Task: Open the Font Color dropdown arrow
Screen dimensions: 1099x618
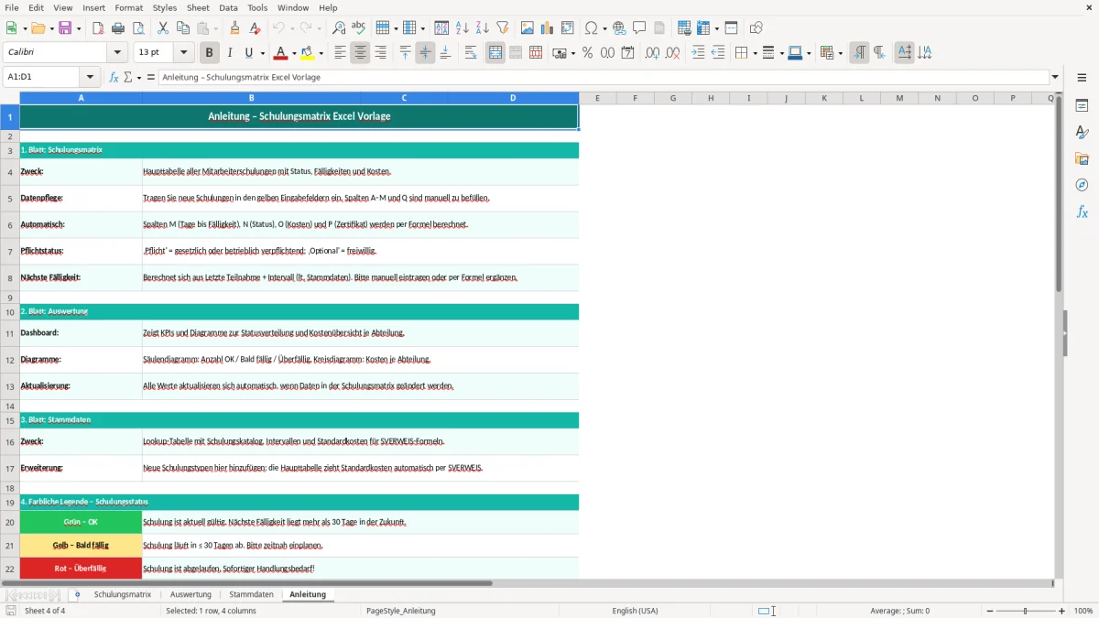Action: click(x=293, y=53)
